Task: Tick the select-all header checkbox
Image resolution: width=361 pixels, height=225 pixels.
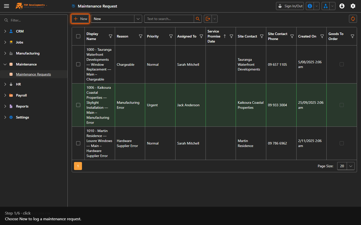Action: point(78,36)
